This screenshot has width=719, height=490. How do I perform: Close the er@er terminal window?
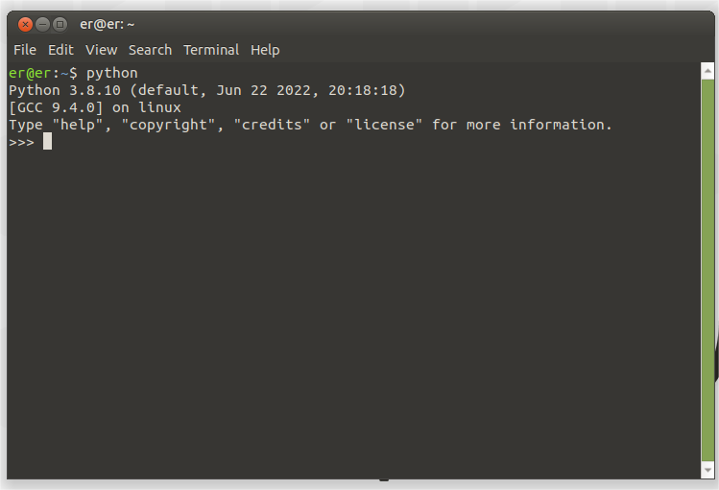tap(25, 24)
